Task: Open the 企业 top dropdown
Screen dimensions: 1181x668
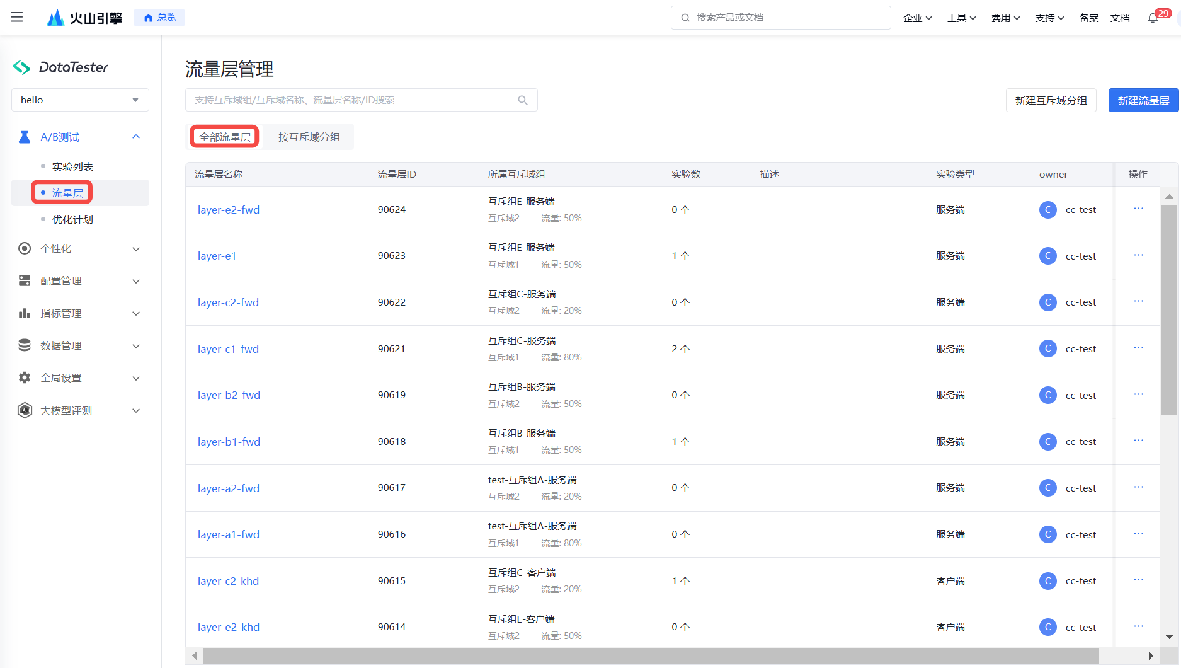Action: (917, 18)
